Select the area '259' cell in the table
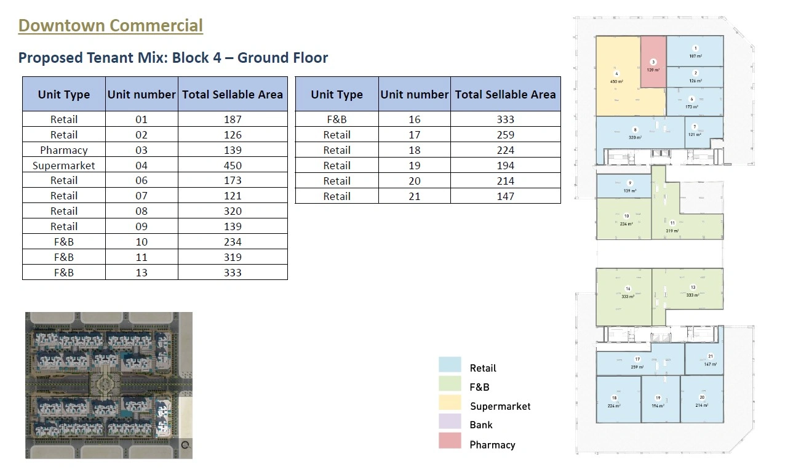 [505, 135]
